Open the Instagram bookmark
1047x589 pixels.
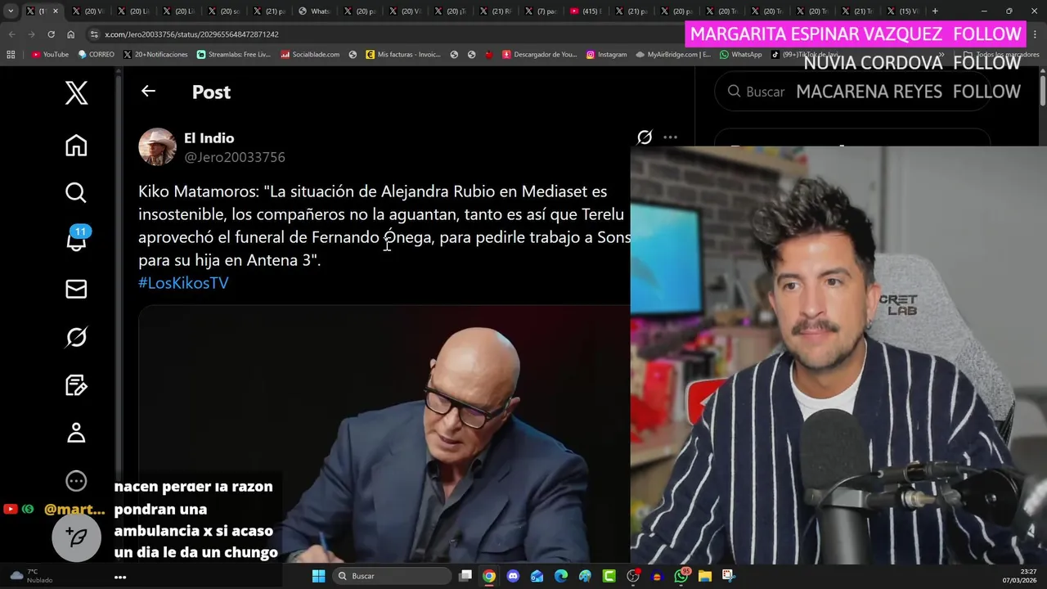(606, 54)
